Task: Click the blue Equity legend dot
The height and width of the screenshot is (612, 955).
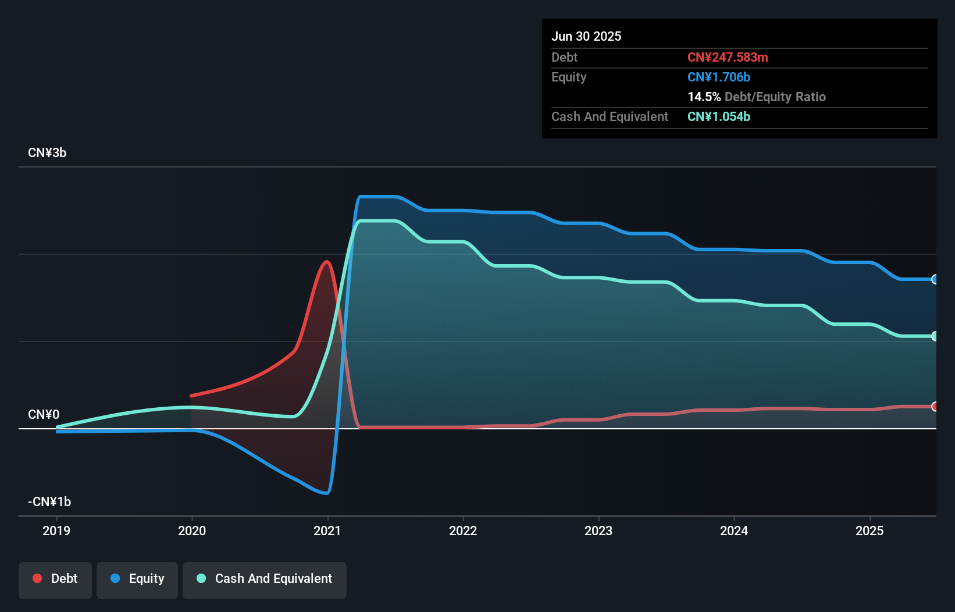Action: point(115,578)
